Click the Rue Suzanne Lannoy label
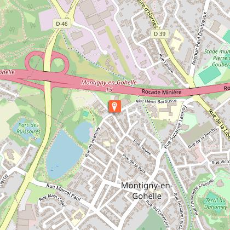Viewport: 230px width, 230px height. [x=175, y=127]
